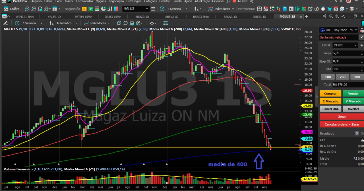The height and width of the screenshot is (191, 364).
Task: Open the MGLU3 asset dropdown
Action: [147, 9]
